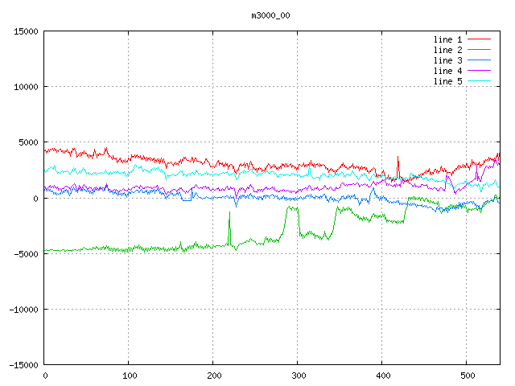Click the red line 1 legend sample
The height and width of the screenshot is (386, 515).
point(480,39)
